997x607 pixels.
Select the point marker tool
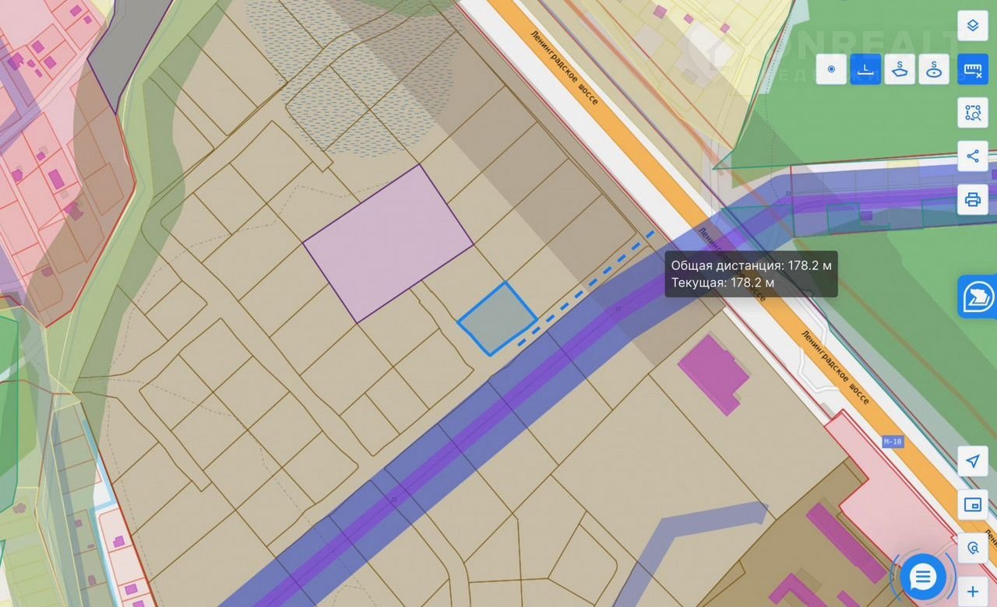[x=831, y=69]
